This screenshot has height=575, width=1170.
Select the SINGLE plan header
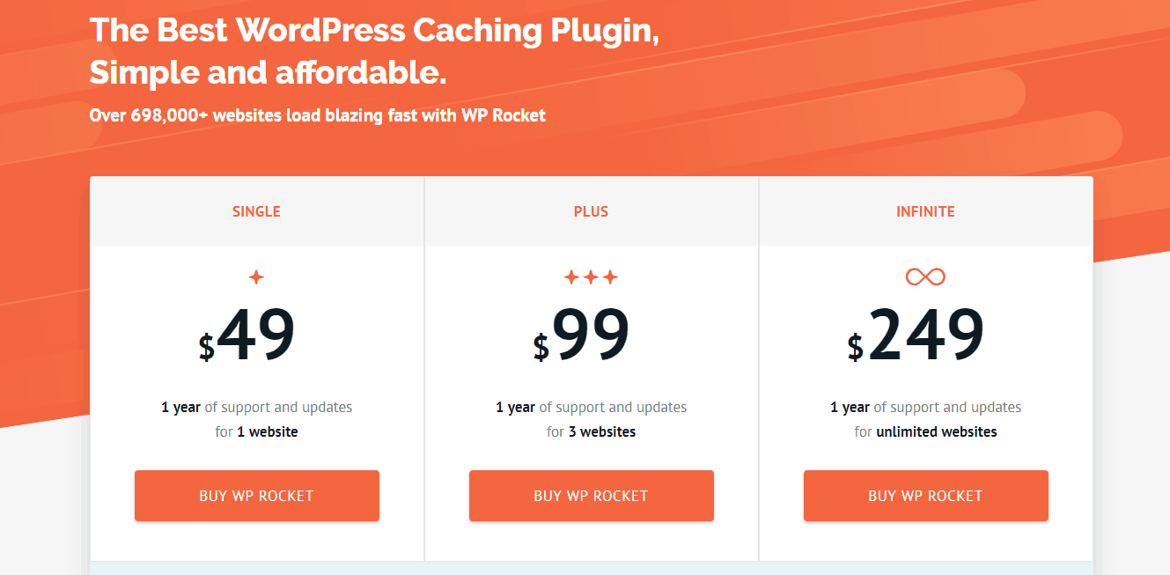256,211
